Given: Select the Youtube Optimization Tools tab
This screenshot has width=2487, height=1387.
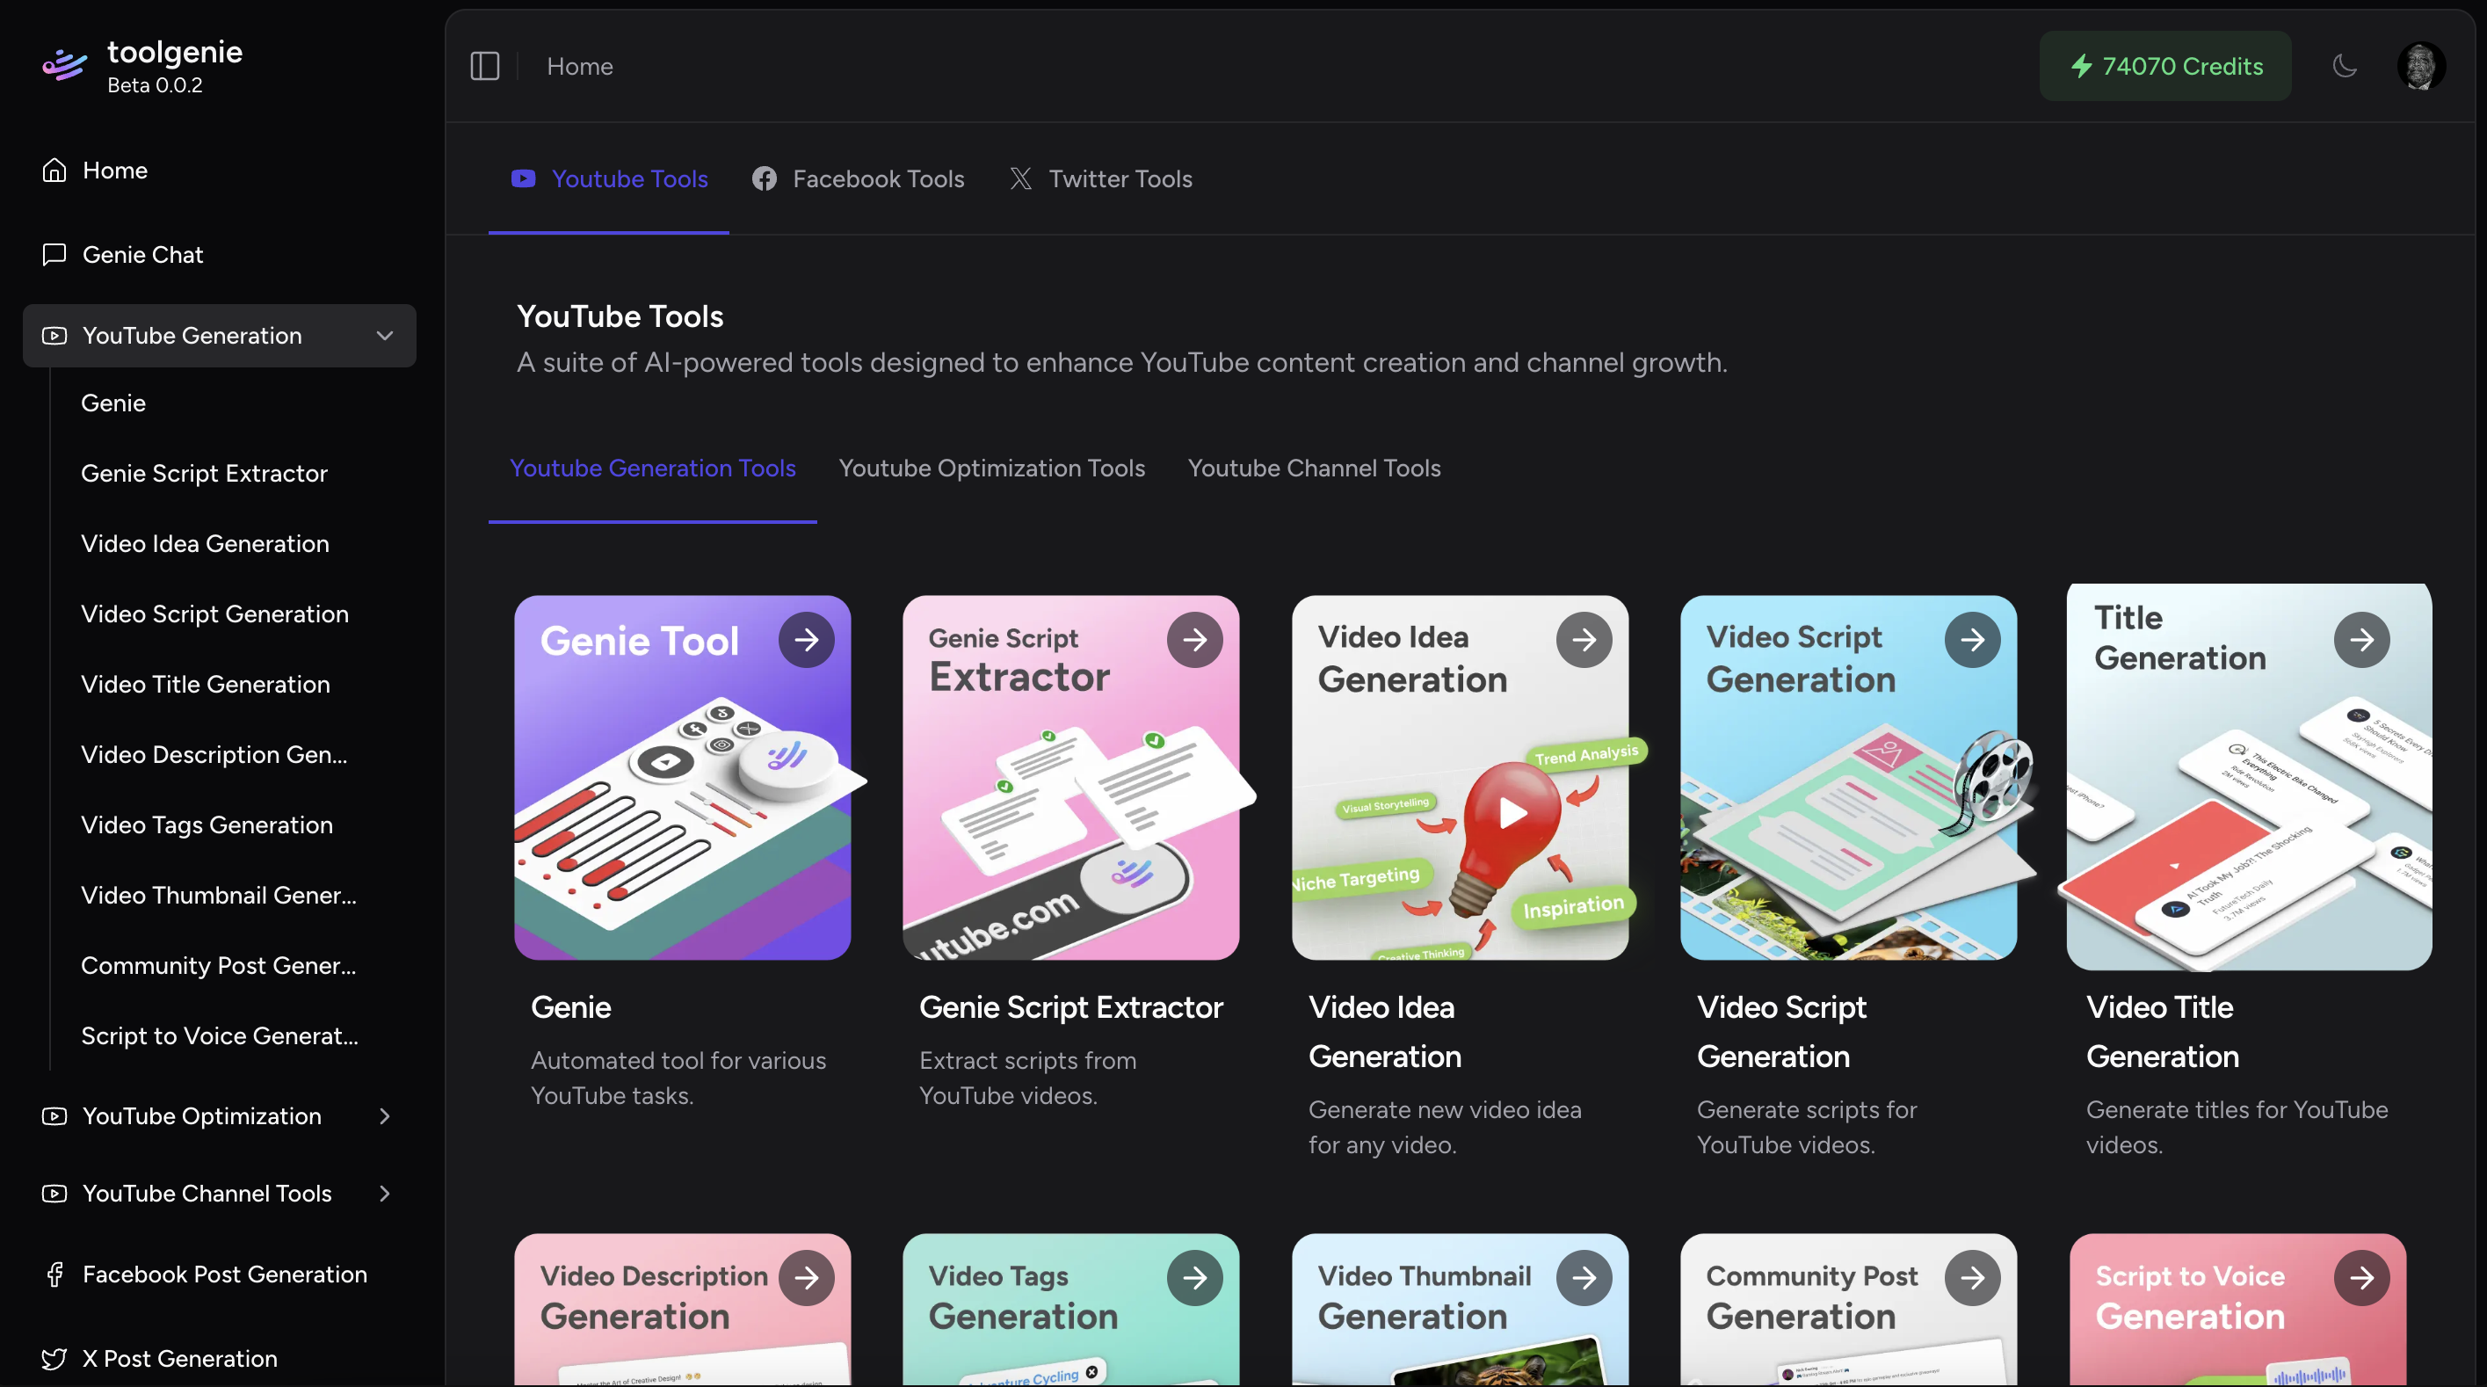Looking at the screenshot, I should (991, 468).
